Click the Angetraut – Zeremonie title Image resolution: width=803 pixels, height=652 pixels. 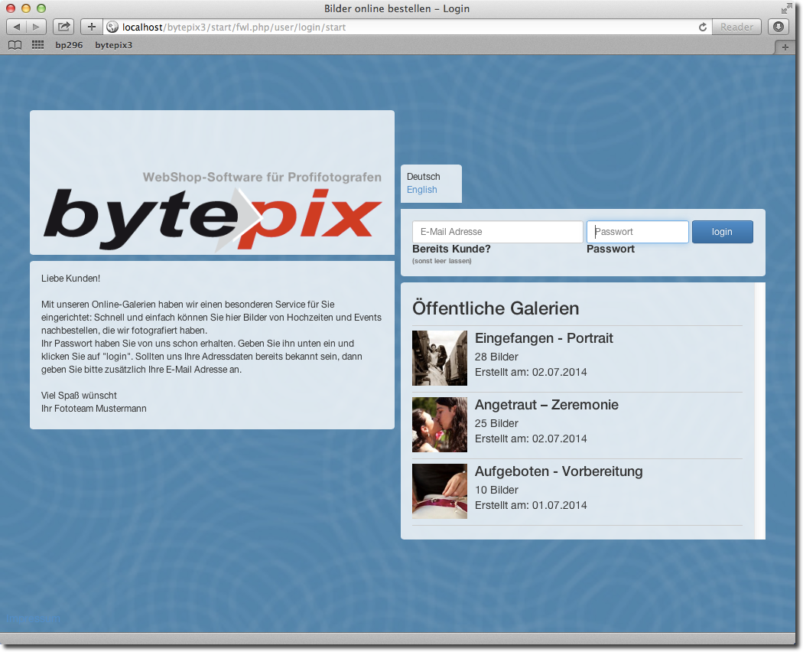tap(547, 405)
